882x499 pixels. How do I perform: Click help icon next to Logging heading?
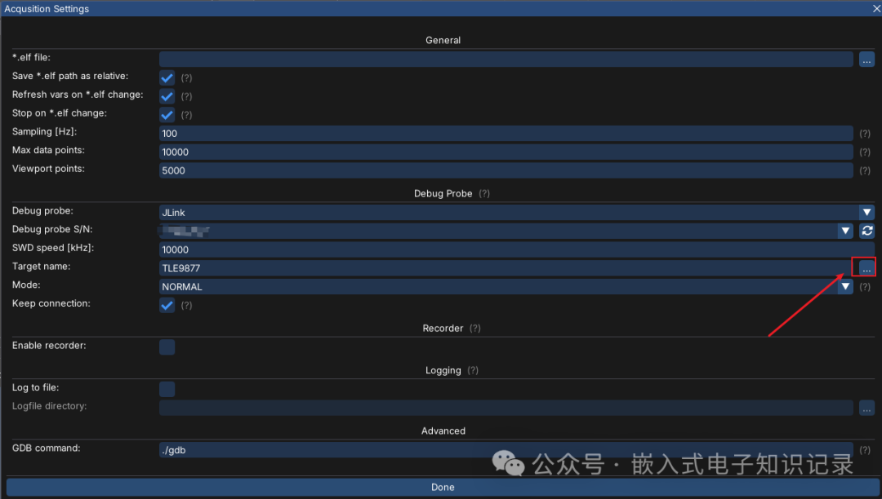[x=473, y=370]
